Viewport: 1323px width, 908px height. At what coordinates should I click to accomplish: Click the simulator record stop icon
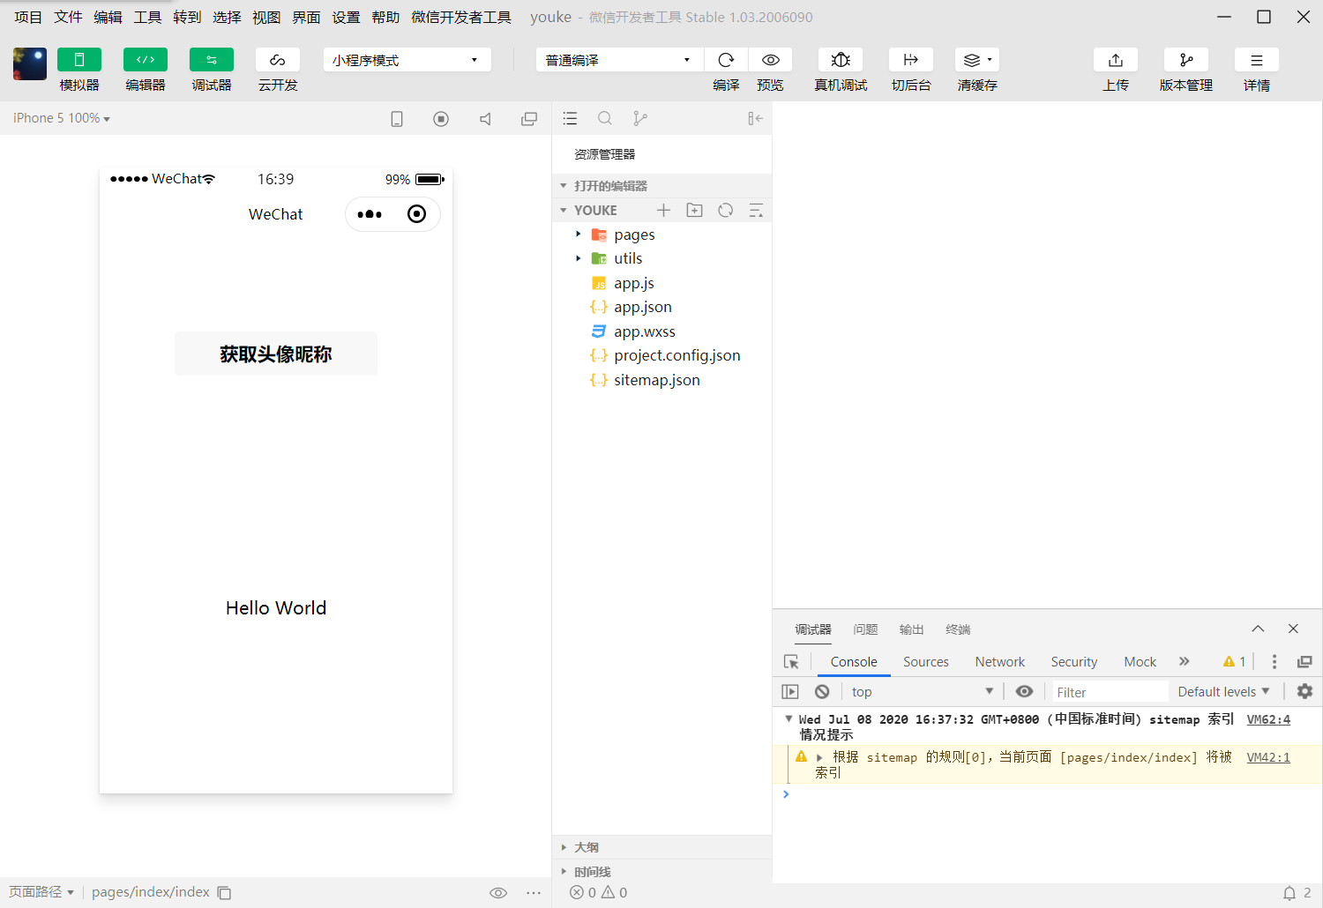tap(441, 119)
